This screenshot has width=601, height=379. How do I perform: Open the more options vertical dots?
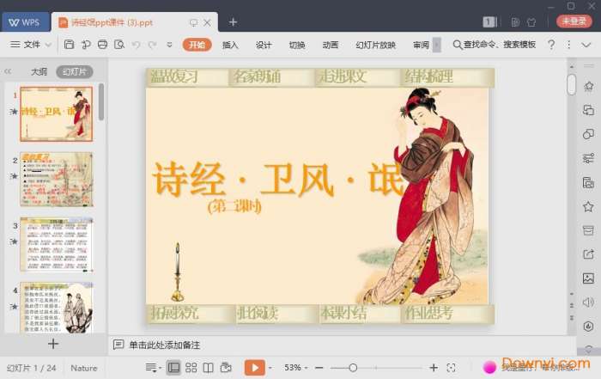click(568, 45)
